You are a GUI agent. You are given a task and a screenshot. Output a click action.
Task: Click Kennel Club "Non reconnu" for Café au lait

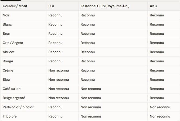pyautogui.click(x=91, y=89)
